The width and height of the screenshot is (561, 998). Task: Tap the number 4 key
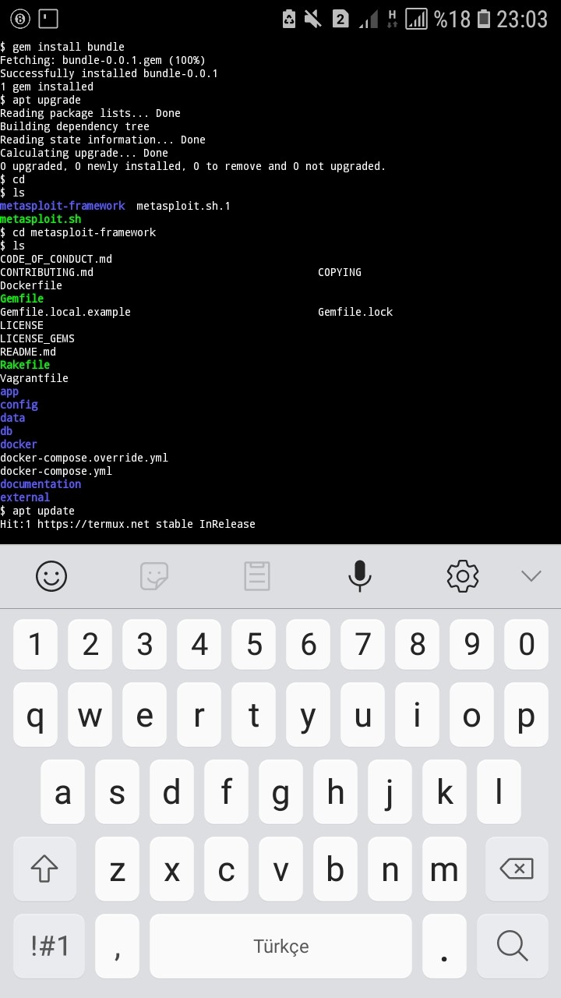199,644
